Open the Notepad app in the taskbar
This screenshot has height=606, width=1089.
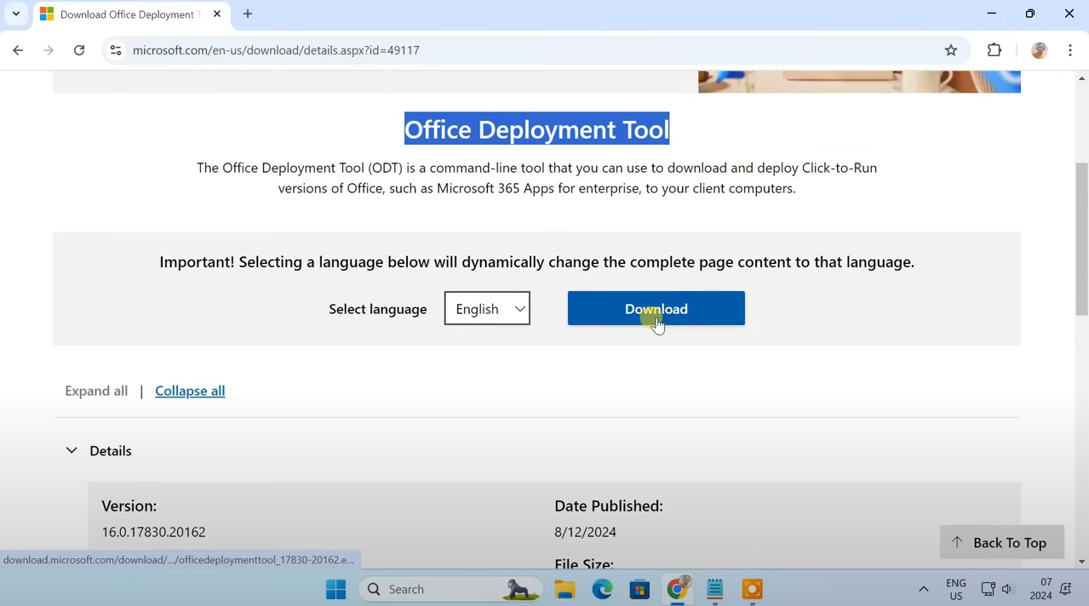point(715,589)
